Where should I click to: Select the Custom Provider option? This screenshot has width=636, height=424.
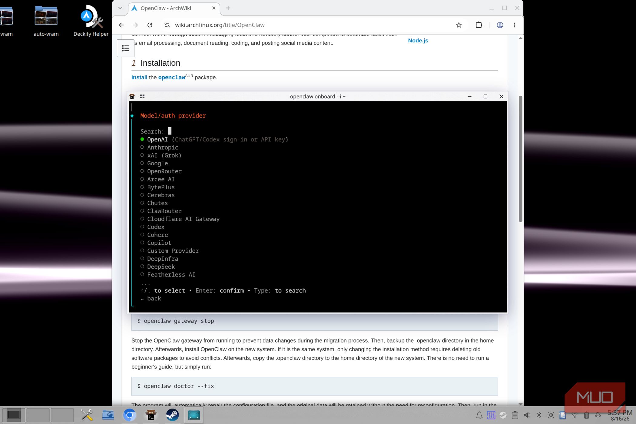(170, 251)
